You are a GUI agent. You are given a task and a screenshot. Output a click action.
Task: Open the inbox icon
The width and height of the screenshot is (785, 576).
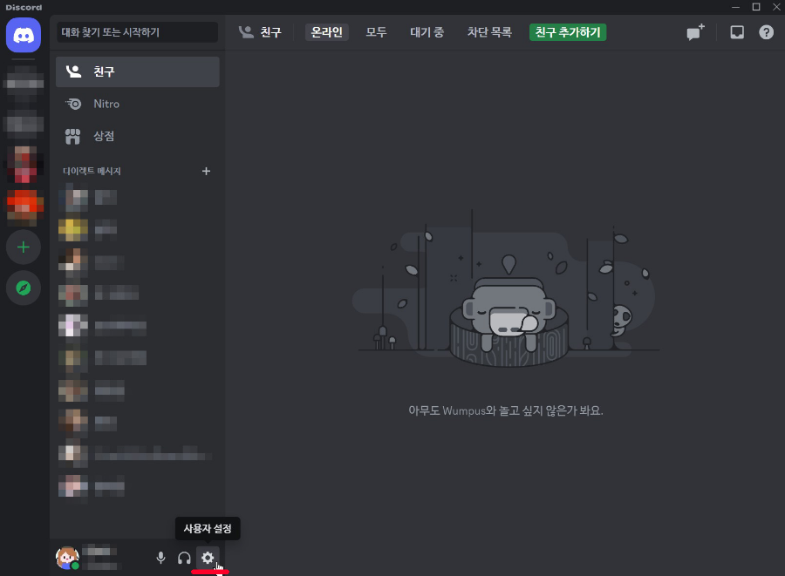click(x=737, y=32)
